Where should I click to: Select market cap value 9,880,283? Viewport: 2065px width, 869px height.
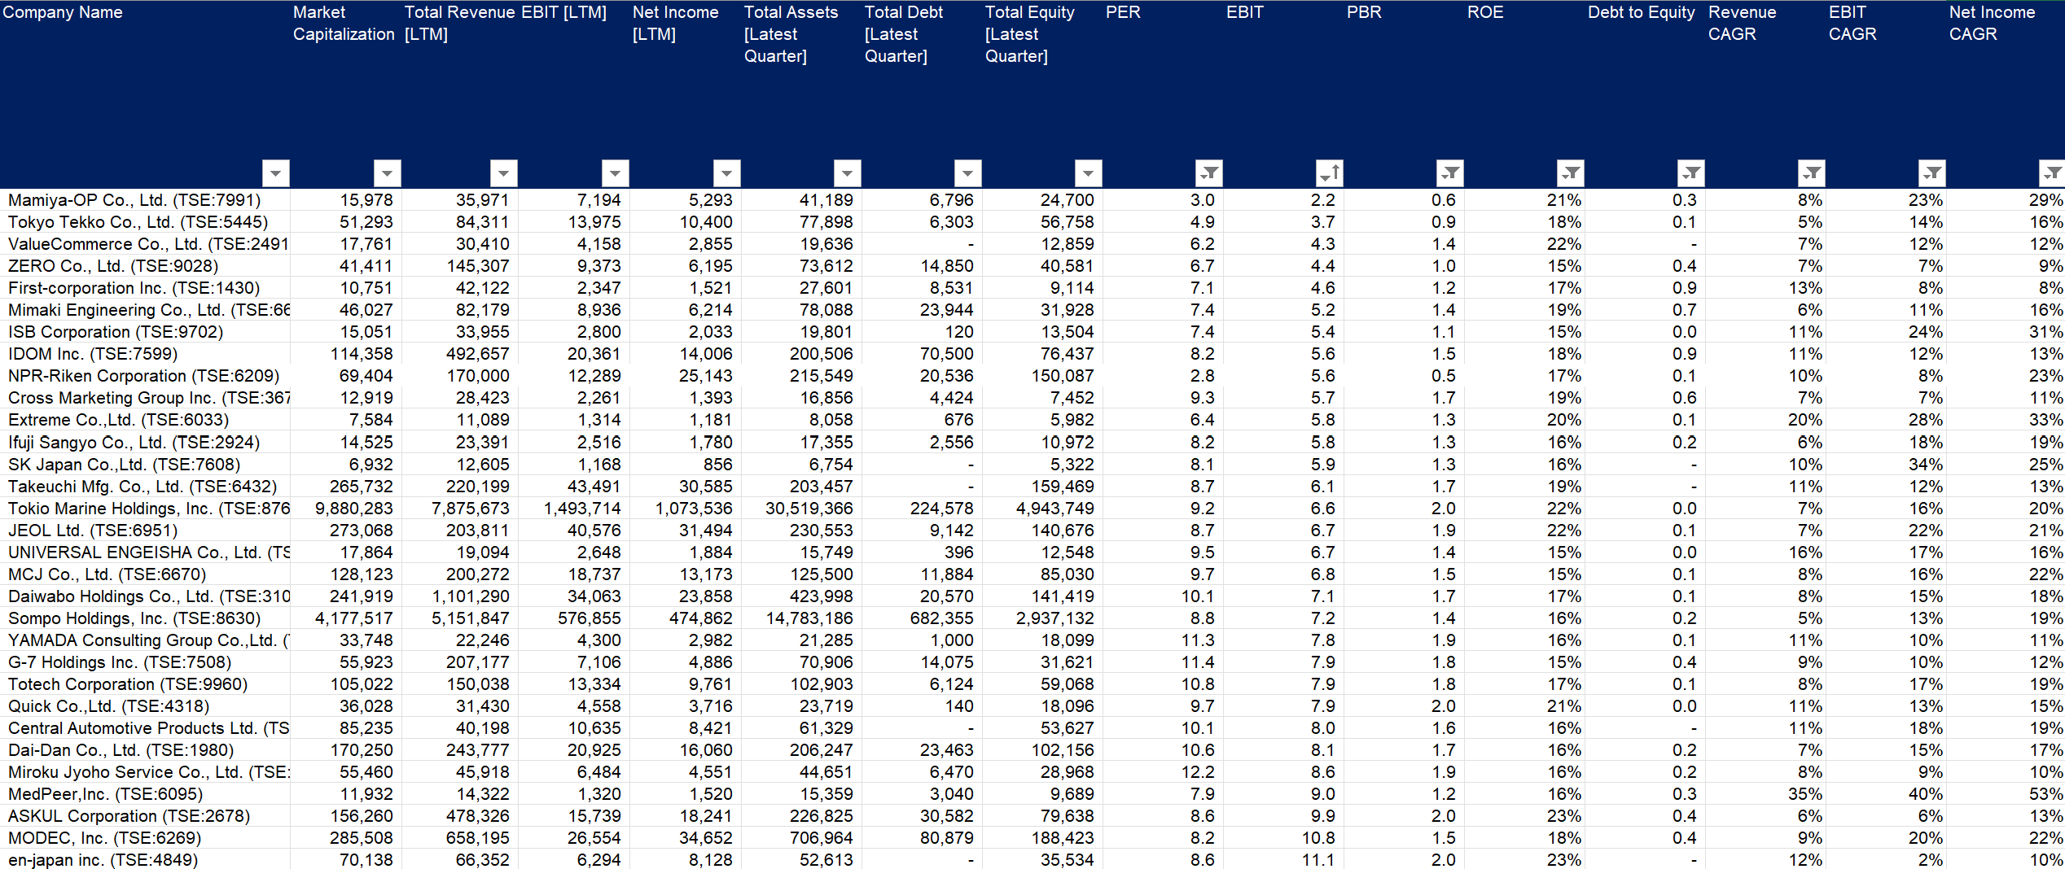354,509
